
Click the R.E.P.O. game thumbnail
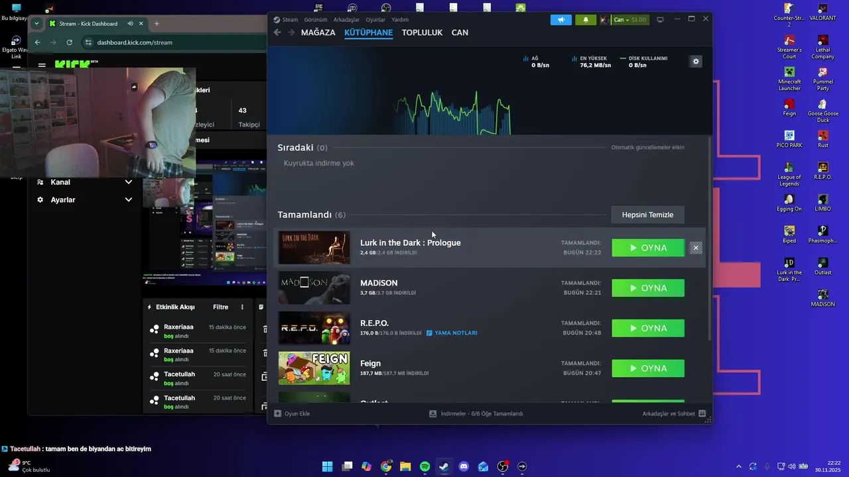click(314, 328)
